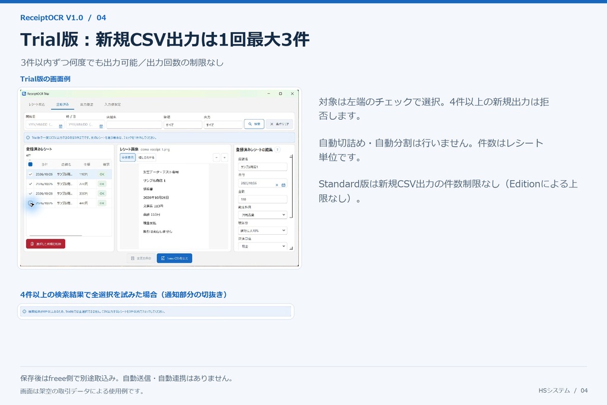Screen dimensions: 607x405
Task: Zoom out receipt image with minus button
Action: 217,157
